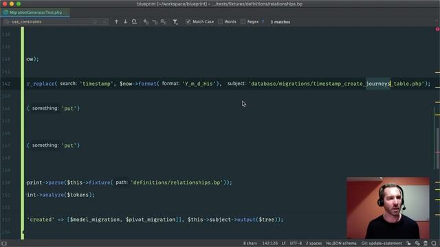Click the '8 chars' status bar entry
This screenshot has height=247, width=440.
(250, 244)
